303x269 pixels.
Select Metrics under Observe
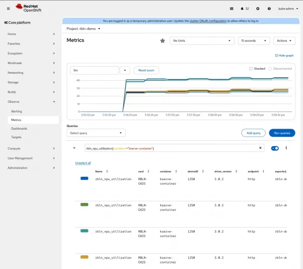(x=33, y=120)
